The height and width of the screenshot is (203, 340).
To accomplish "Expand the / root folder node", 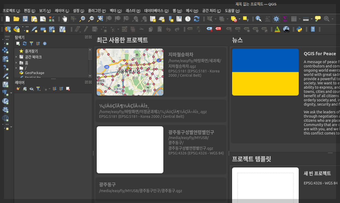I will pyautogui.click(x=16, y=68).
